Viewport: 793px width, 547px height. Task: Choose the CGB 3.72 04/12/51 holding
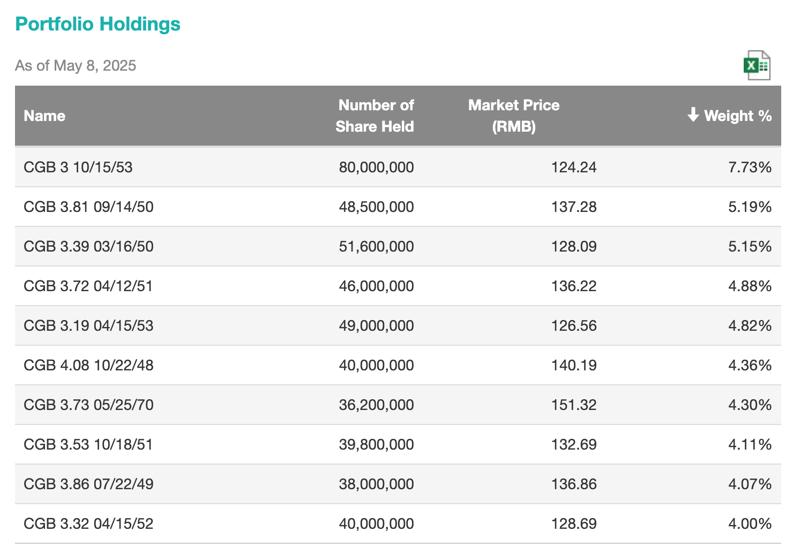88,286
